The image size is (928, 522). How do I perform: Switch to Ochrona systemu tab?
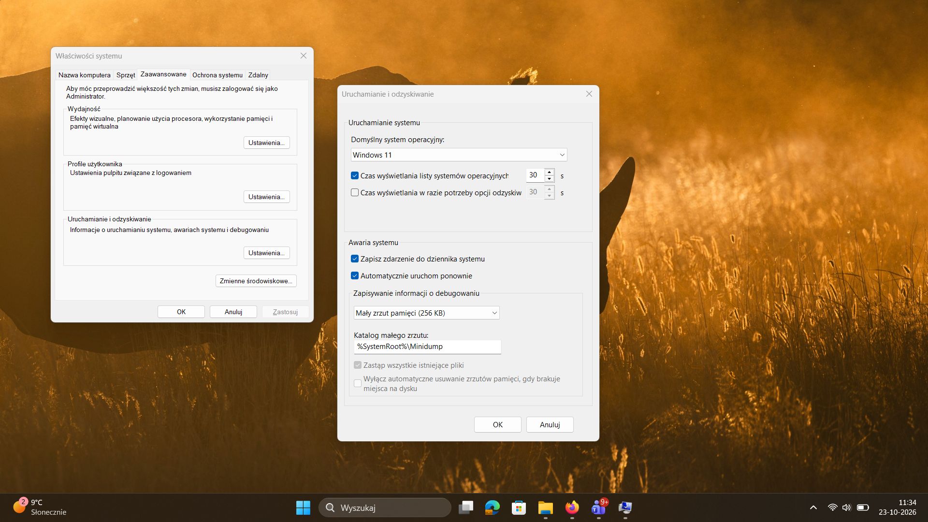click(x=217, y=75)
